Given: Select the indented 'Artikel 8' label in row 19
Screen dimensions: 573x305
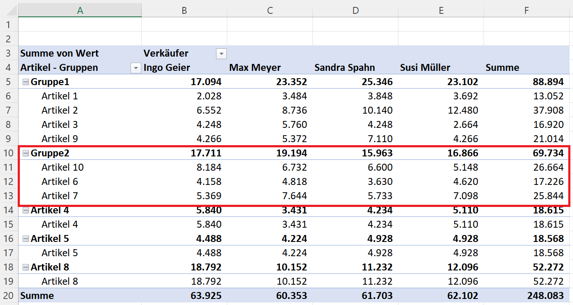Looking at the screenshot, I should [x=60, y=281].
